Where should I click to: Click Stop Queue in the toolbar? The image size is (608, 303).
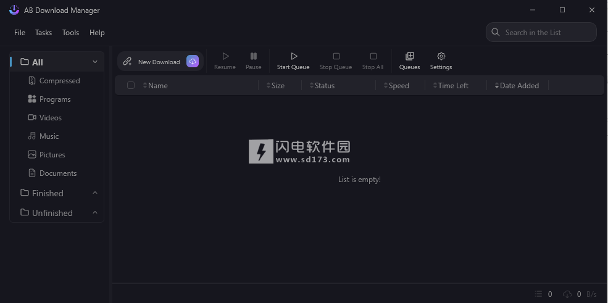336,61
